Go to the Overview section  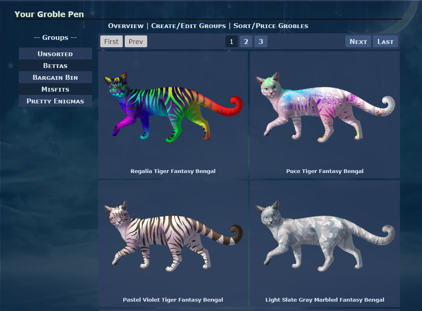126,26
